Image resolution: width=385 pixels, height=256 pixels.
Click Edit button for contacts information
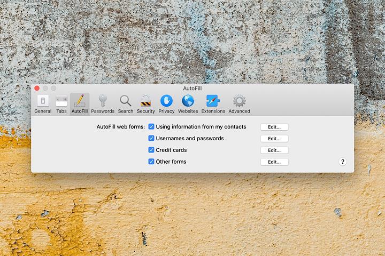point(274,127)
